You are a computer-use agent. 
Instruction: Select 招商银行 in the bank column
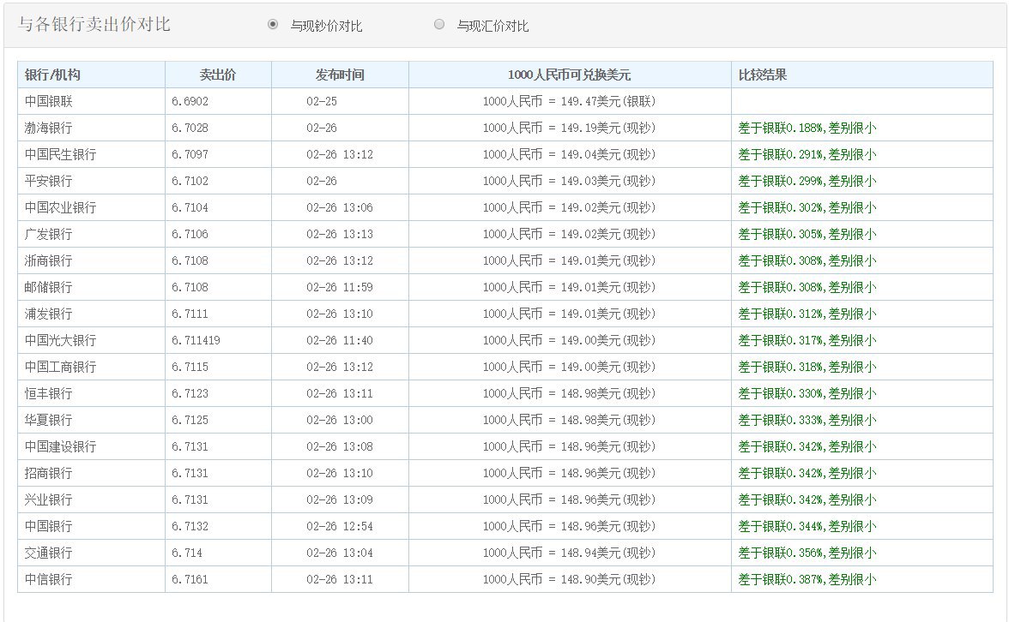click(x=49, y=473)
